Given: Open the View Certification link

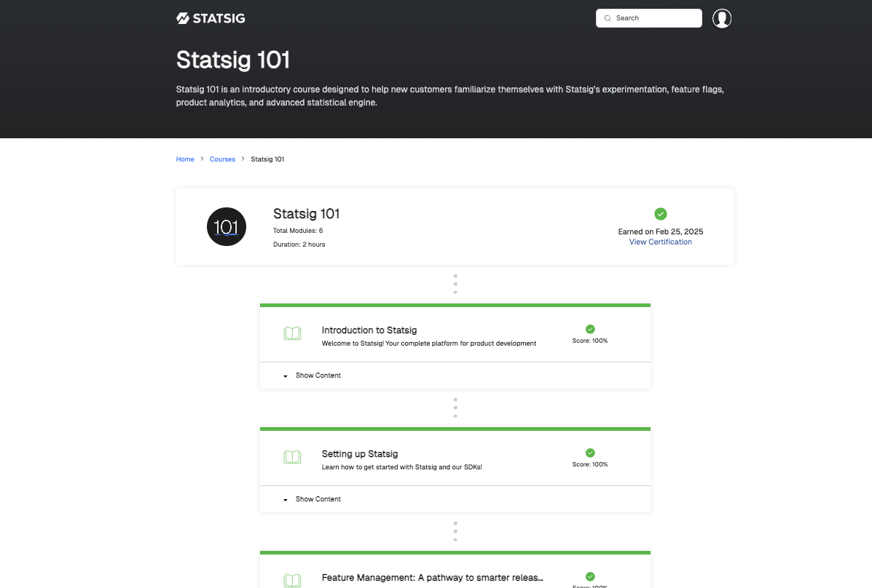Looking at the screenshot, I should [x=660, y=242].
